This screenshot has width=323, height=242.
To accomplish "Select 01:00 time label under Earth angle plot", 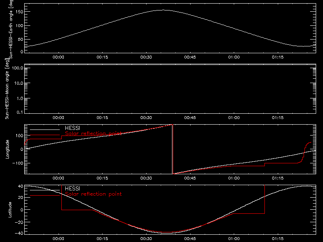I will 234,57.
